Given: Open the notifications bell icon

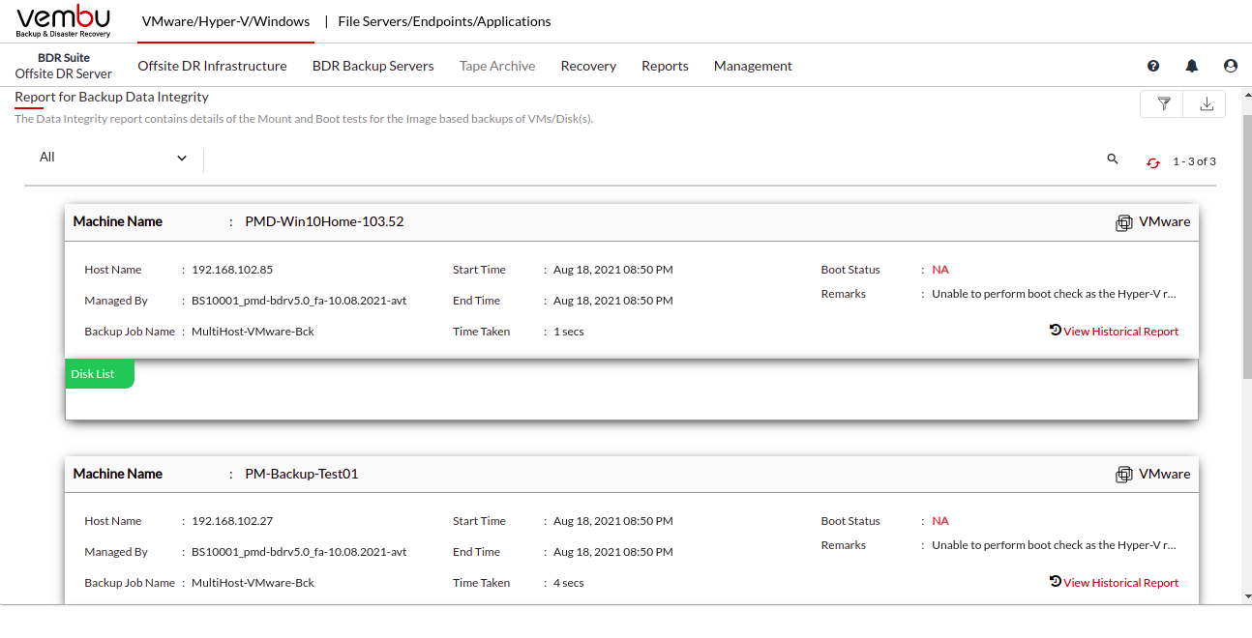Looking at the screenshot, I should (1192, 66).
